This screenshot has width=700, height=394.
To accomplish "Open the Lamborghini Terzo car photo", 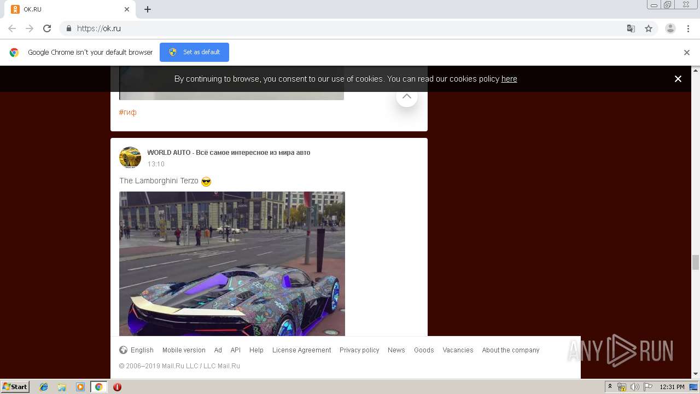I will (232, 264).
